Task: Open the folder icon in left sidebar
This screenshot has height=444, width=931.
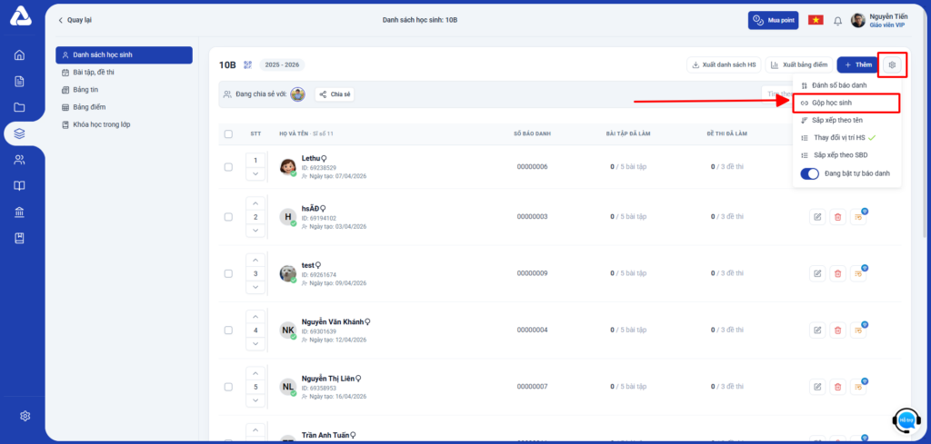Action: [20, 107]
